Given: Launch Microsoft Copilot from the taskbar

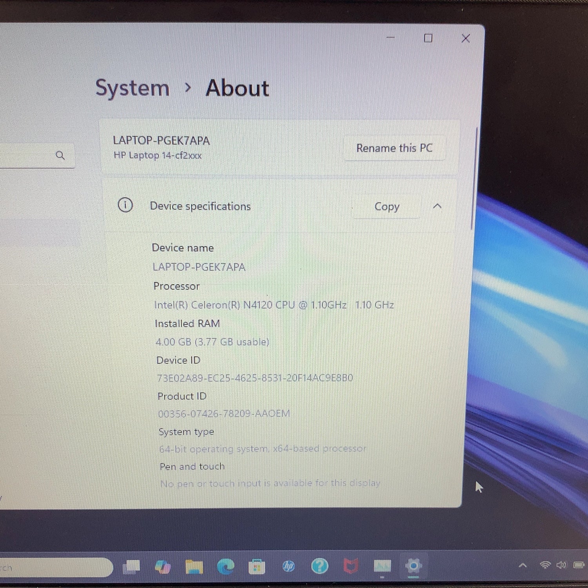Looking at the screenshot, I should click(x=163, y=567).
